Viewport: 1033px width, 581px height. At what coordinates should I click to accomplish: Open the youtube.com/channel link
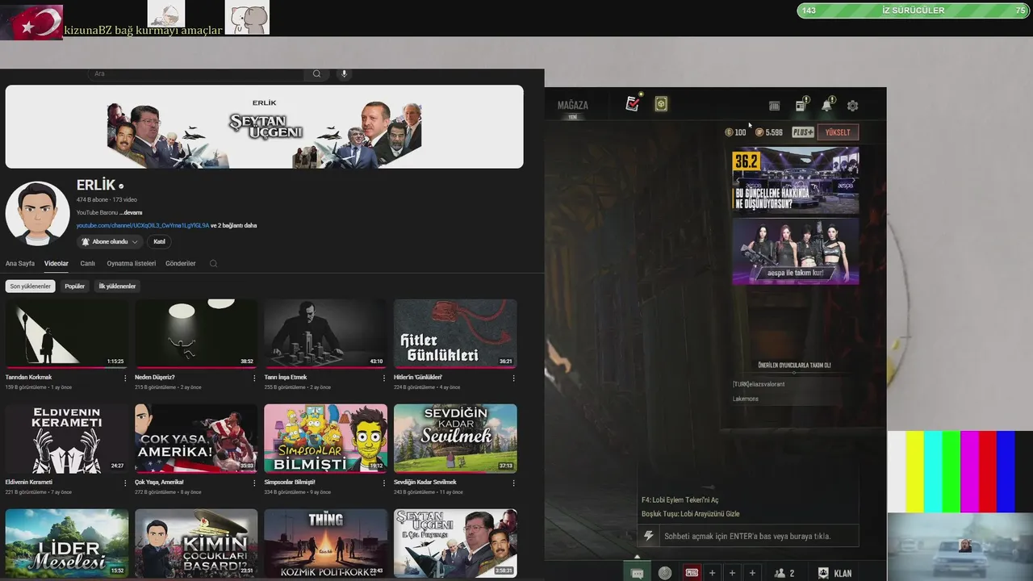(x=143, y=225)
